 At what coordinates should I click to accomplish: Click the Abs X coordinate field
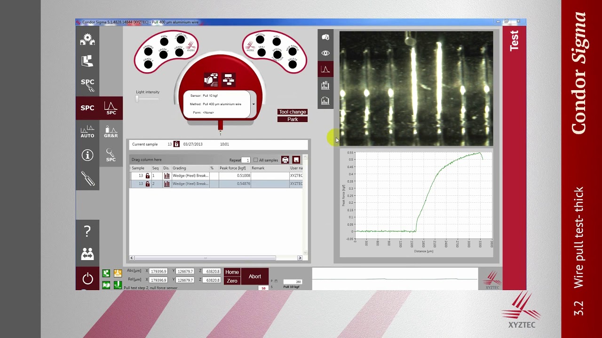(158, 271)
